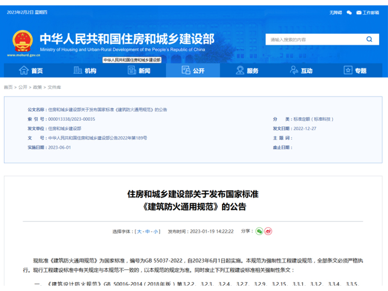Open the WeChat icon in top bar

(349, 12)
